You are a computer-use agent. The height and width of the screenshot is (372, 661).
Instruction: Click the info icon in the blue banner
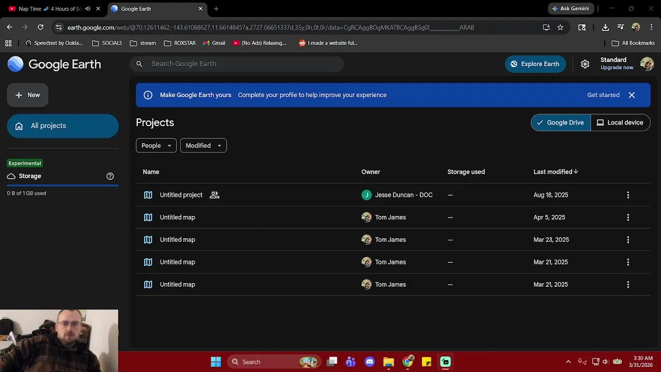coord(148,95)
